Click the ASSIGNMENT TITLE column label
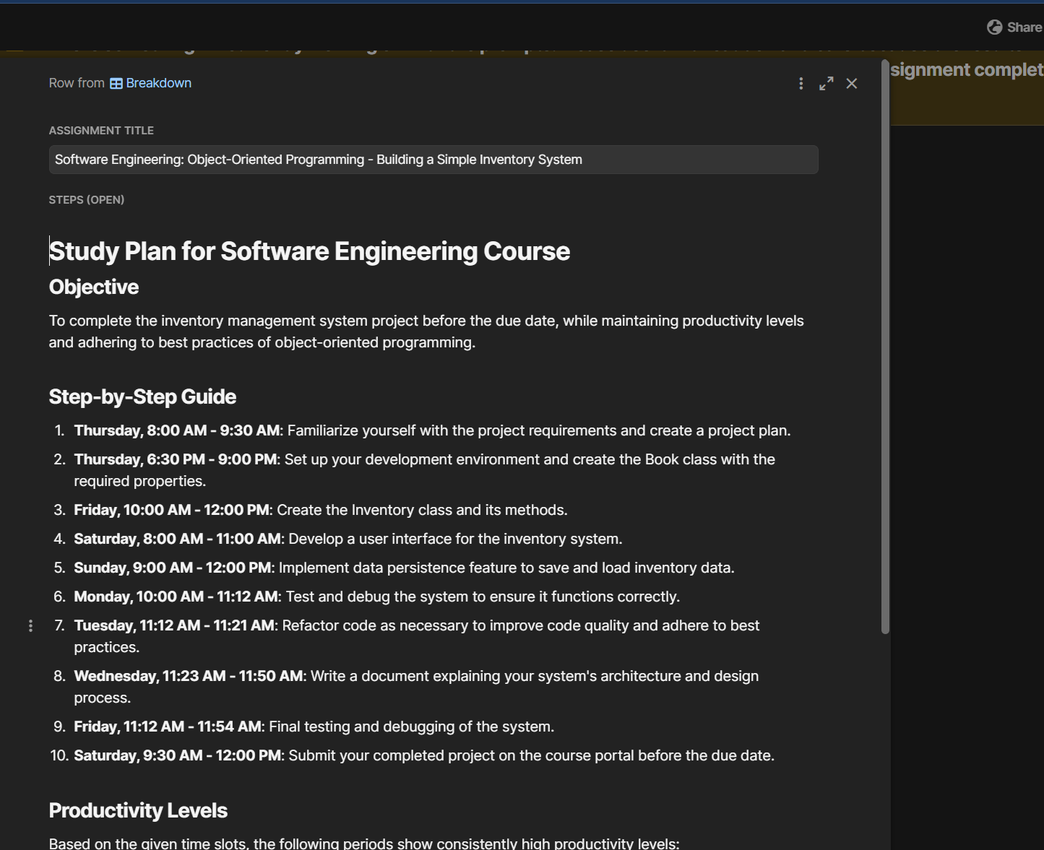The image size is (1044, 850). [101, 131]
